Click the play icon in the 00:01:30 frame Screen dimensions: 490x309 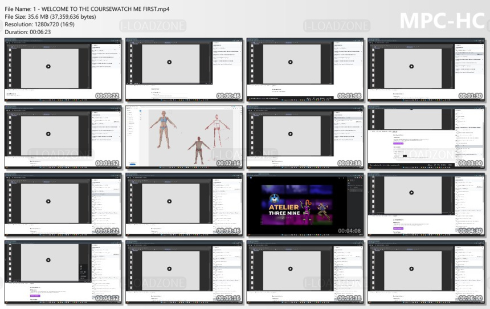(411, 66)
